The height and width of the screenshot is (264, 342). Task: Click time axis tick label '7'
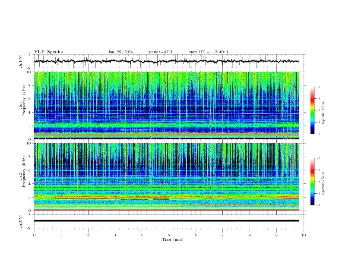(x=223, y=235)
